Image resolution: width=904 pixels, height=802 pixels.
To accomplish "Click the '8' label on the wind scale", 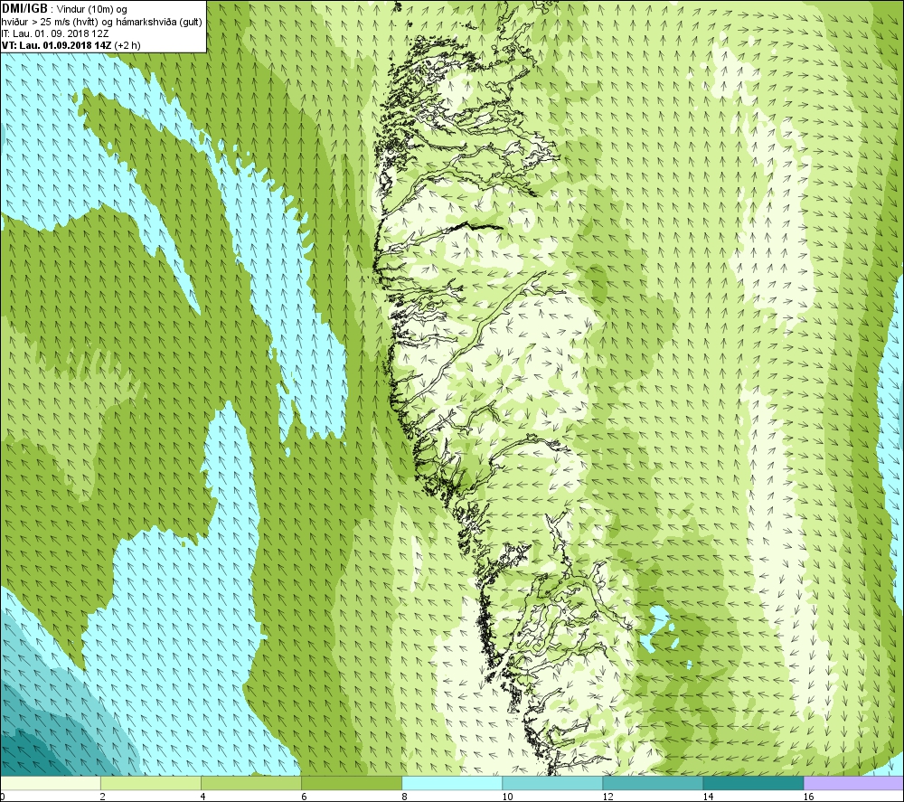I will click(404, 797).
